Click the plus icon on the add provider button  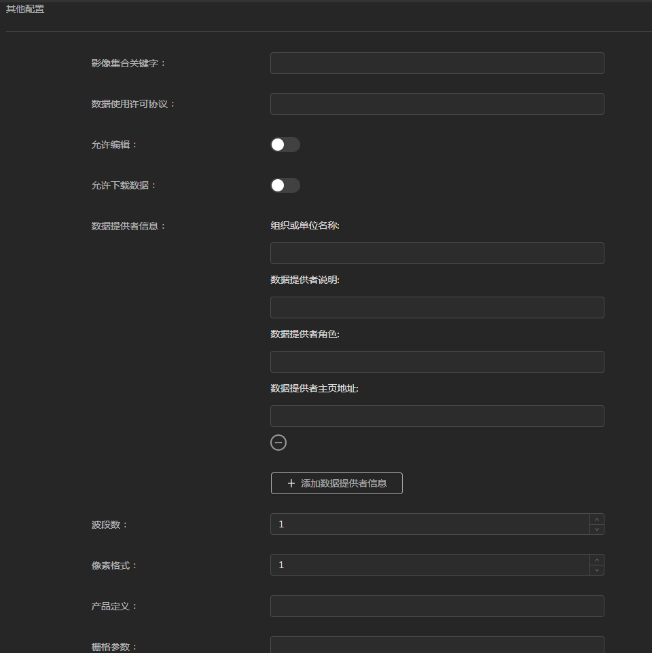(291, 483)
